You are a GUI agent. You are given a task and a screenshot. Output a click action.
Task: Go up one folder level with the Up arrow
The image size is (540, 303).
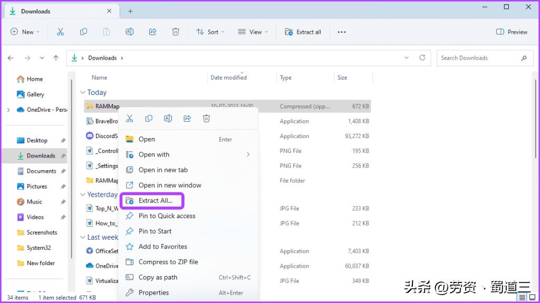(56, 58)
